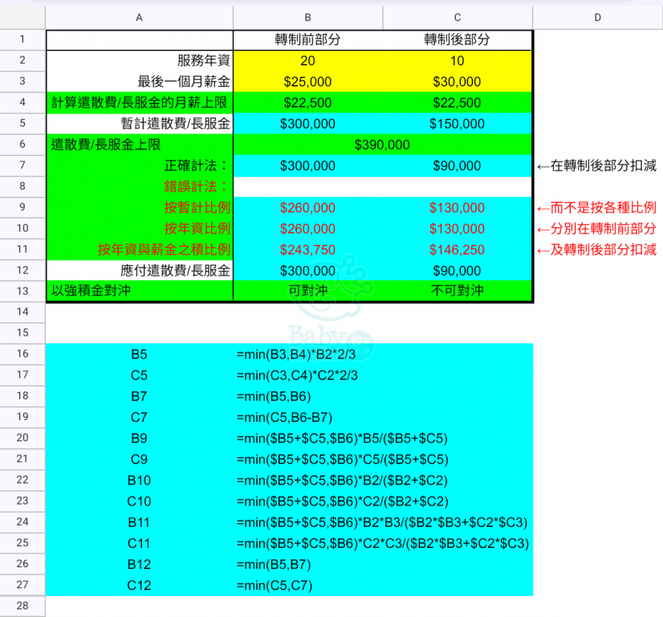Click the 不可對沖 cell
Screen dimensions: 663x617
457,291
